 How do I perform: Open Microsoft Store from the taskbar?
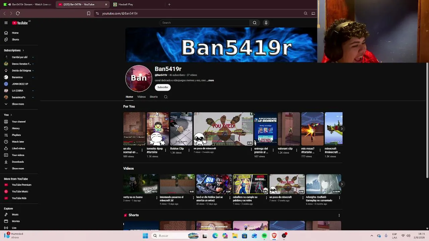[x=244, y=236]
